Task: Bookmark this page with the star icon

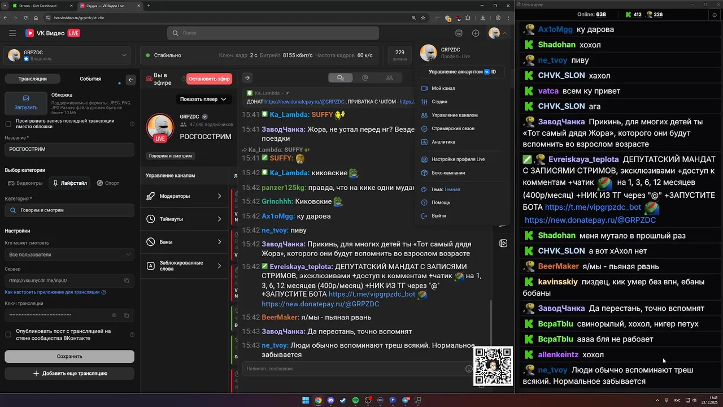Action: point(423,18)
